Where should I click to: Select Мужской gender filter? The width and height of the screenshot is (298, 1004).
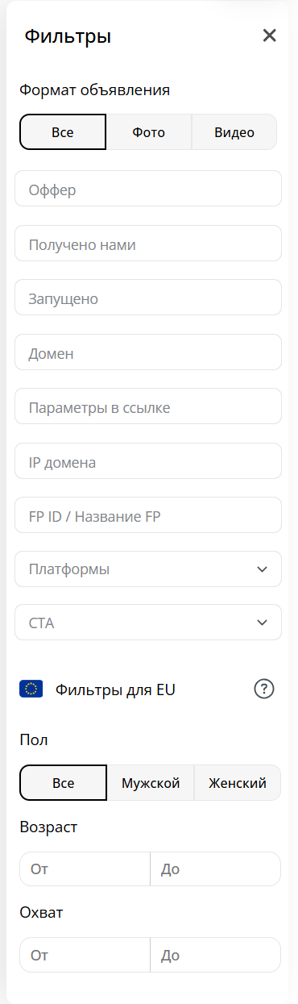[x=151, y=782]
